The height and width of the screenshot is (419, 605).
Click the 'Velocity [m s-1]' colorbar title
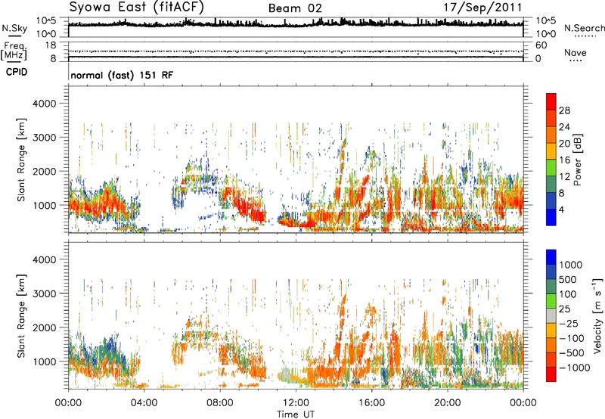(x=597, y=315)
